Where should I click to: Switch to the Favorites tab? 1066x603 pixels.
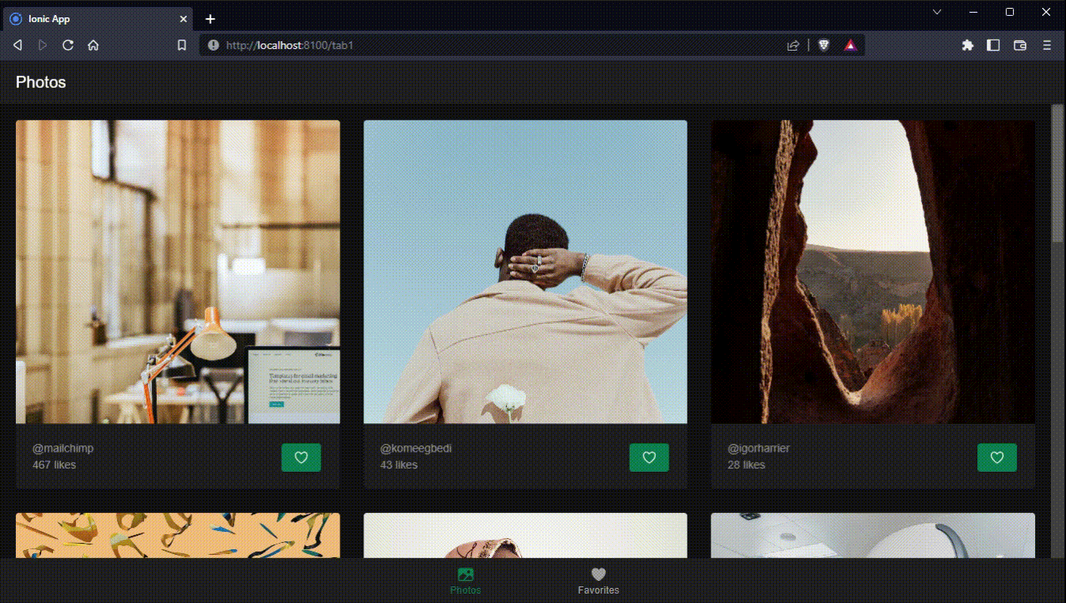coord(599,581)
